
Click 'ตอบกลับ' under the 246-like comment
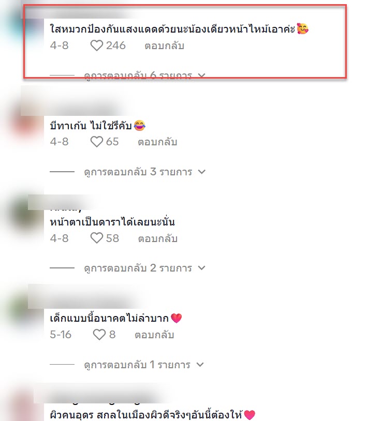(165, 46)
